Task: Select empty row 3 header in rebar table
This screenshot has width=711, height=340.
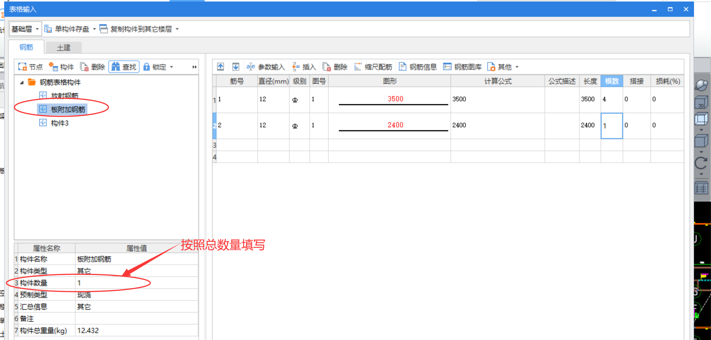Action: coord(214,145)
